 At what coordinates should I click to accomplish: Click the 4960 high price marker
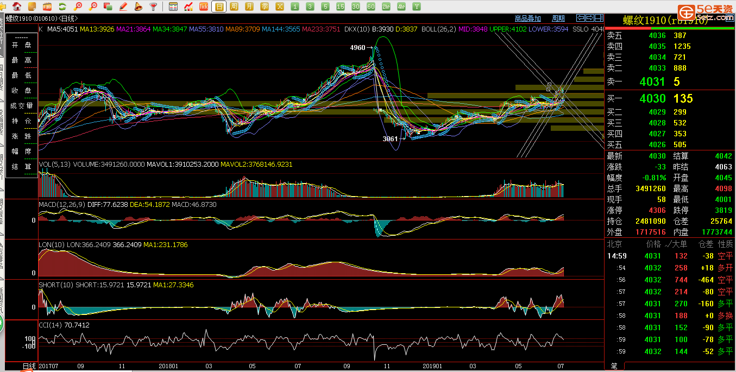tap(357, 48)
